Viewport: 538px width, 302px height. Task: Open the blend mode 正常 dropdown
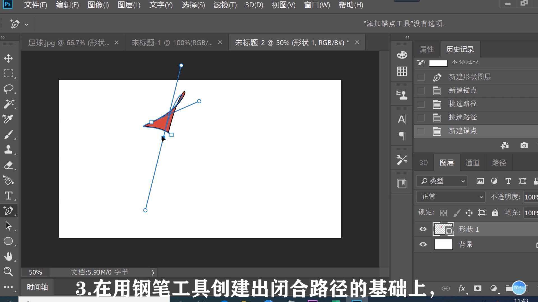pyautogui.click(x=451, y=197)
